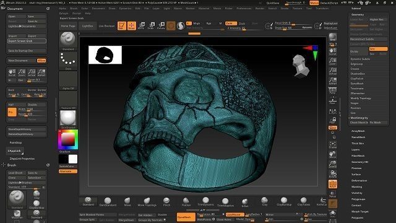The height and width of the screenshot is (223, 396).
Task: Expand the ZRemesher section
Action: (x=358, y=94)
